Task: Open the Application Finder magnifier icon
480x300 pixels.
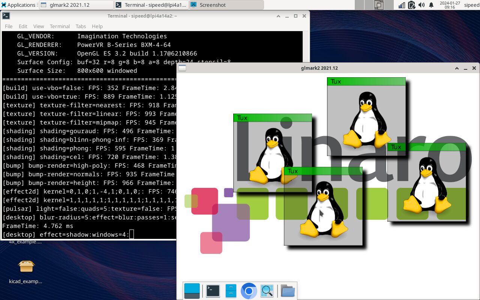Action: (x=267, y=291)
